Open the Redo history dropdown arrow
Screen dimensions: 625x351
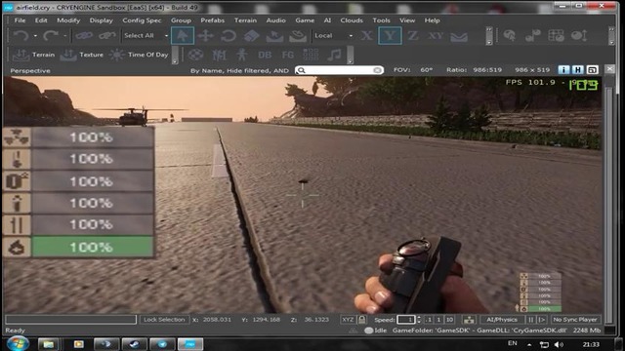click(65, 36)
